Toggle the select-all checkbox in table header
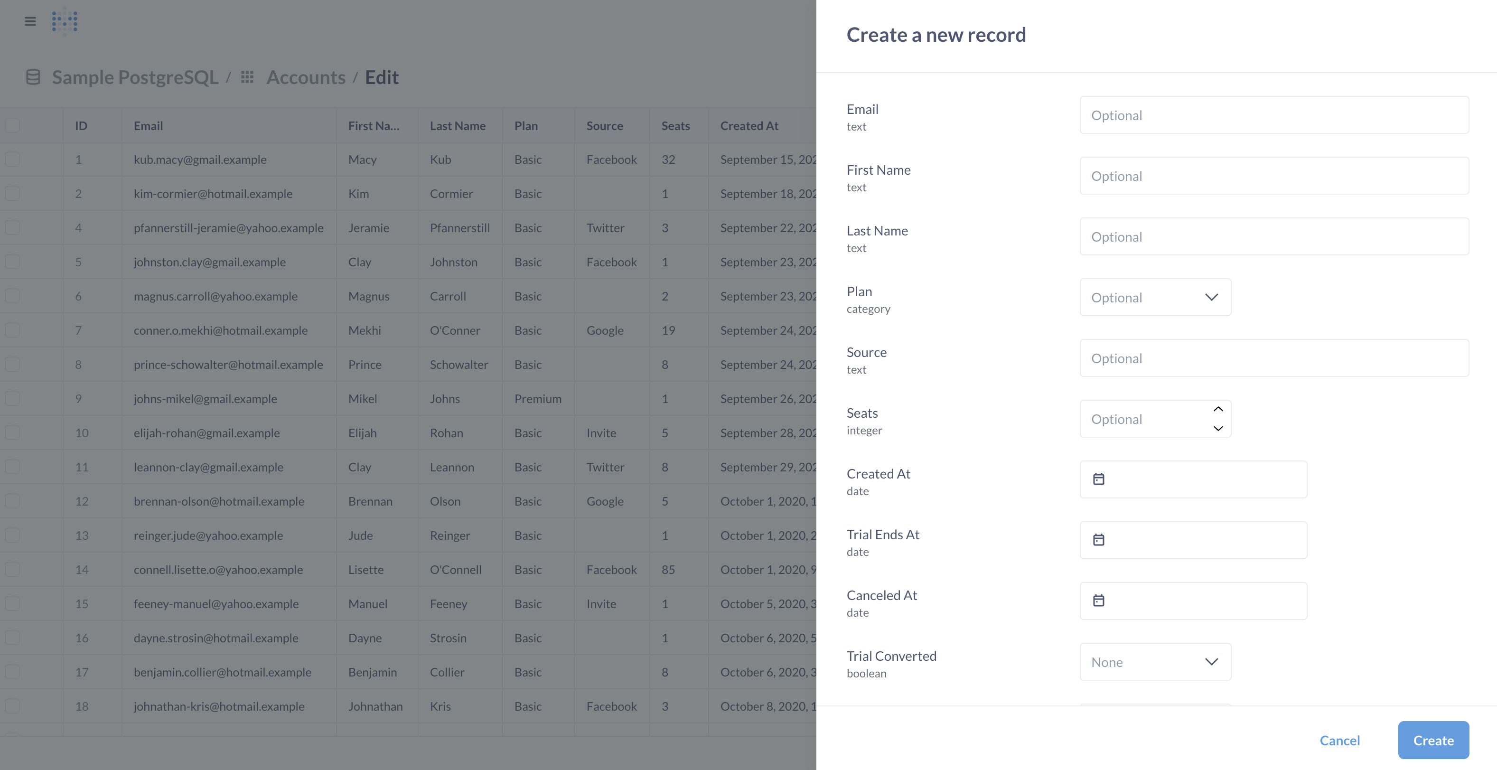The image size is (1497, 770). click(12, 124)
